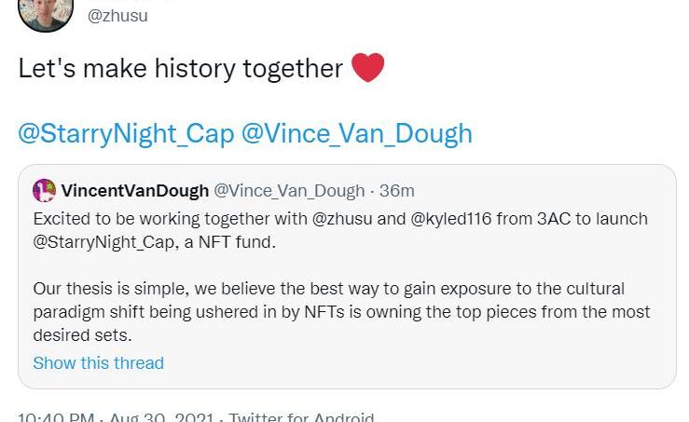Click "Let's make history together" tweet text
The width and height of the screenshot is (689, 422).
pos(181,69)
